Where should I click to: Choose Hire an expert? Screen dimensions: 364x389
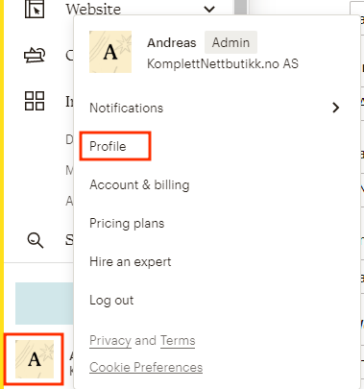[x=131, y=261]
